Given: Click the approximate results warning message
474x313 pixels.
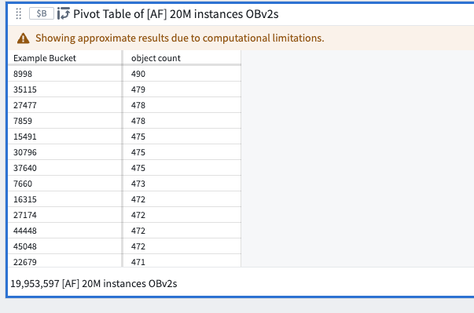Looking at the screenshot, I should pos(179,38).
